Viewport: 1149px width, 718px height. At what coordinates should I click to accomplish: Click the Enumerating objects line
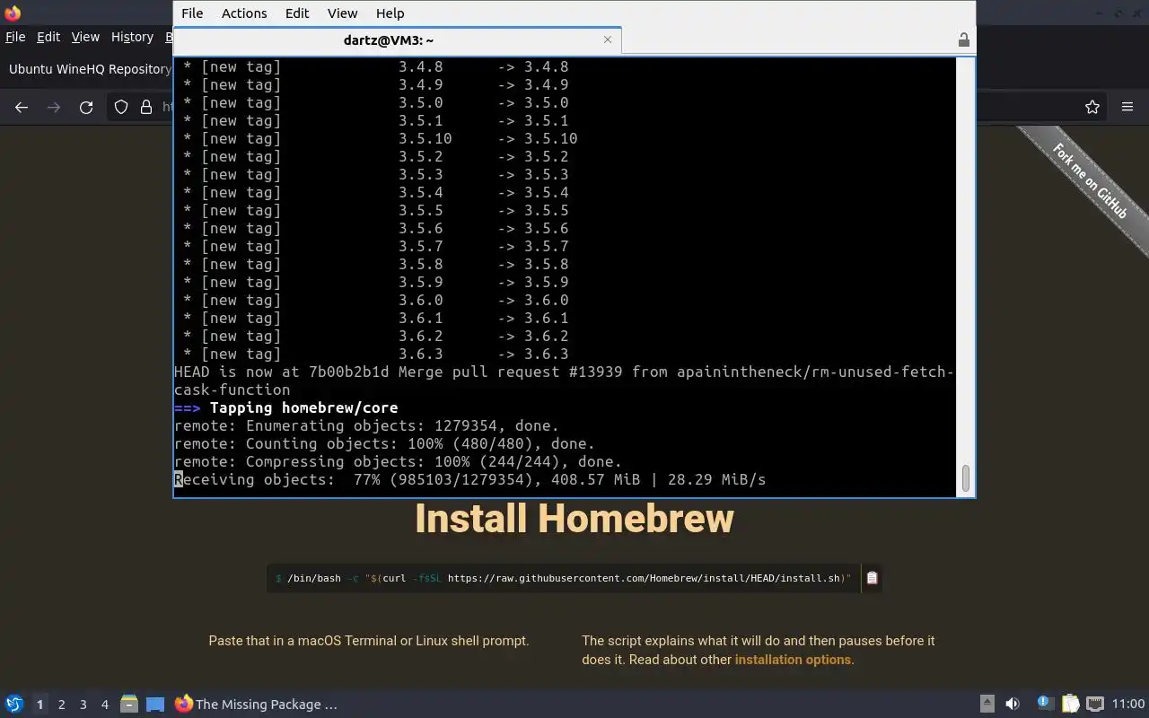[366, 426]
